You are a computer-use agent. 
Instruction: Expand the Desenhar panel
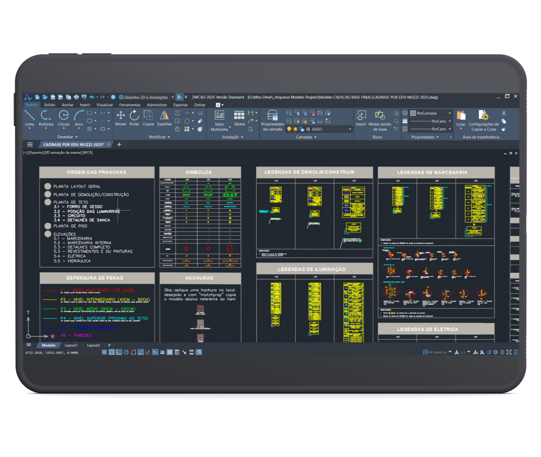tap(68, 137)
